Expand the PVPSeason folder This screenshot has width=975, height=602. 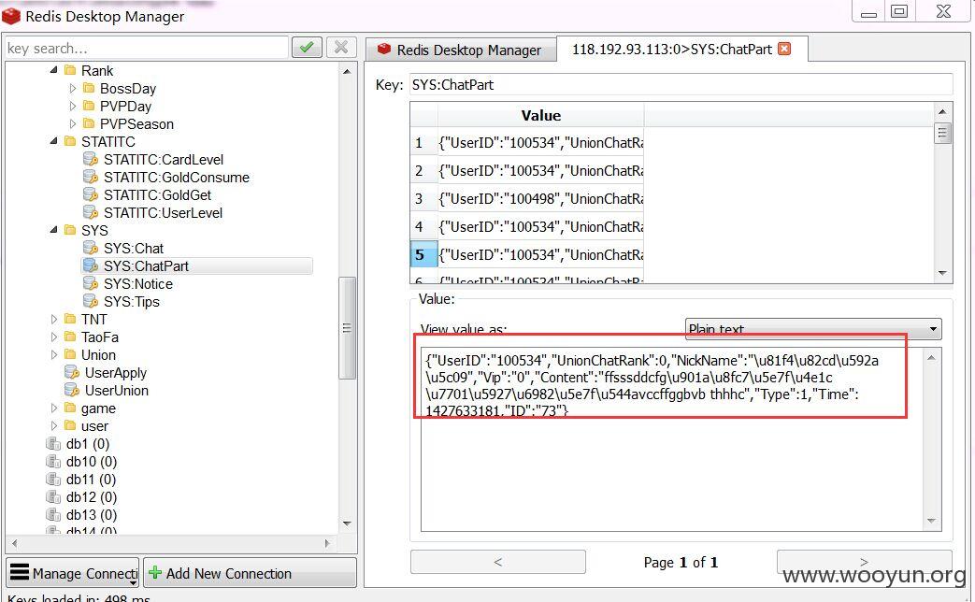(72, 123)
